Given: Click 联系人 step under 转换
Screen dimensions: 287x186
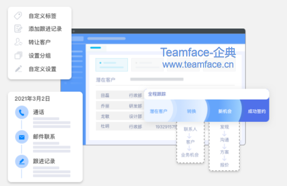Looking at the screenshot, I should 190,129.
